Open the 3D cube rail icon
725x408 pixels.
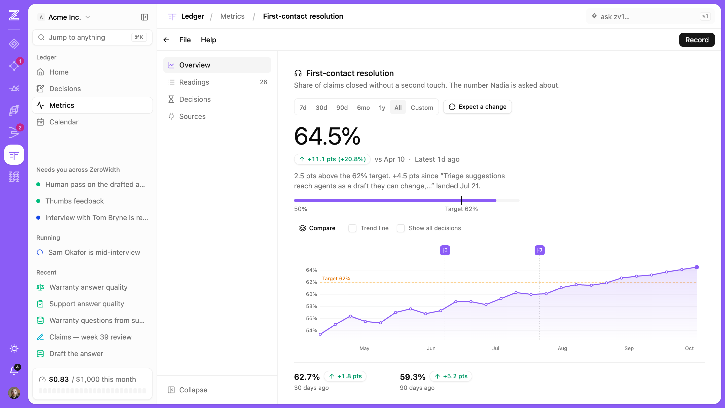pos(14,110)
